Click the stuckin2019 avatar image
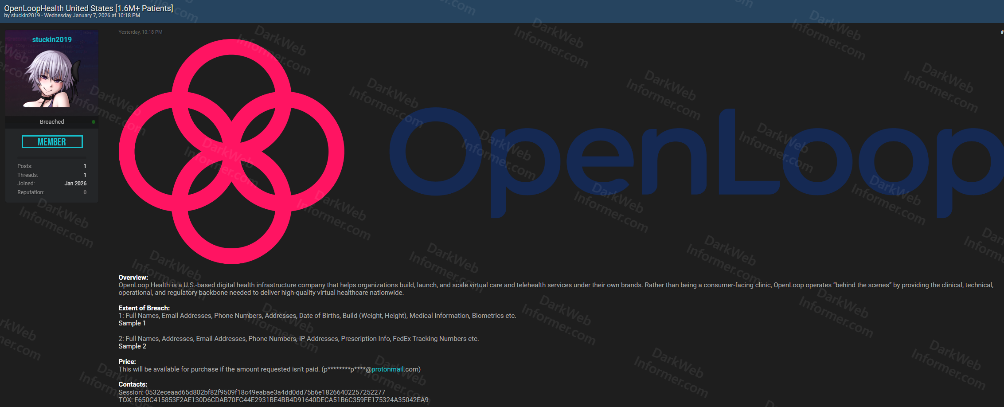 pos(51,78)
